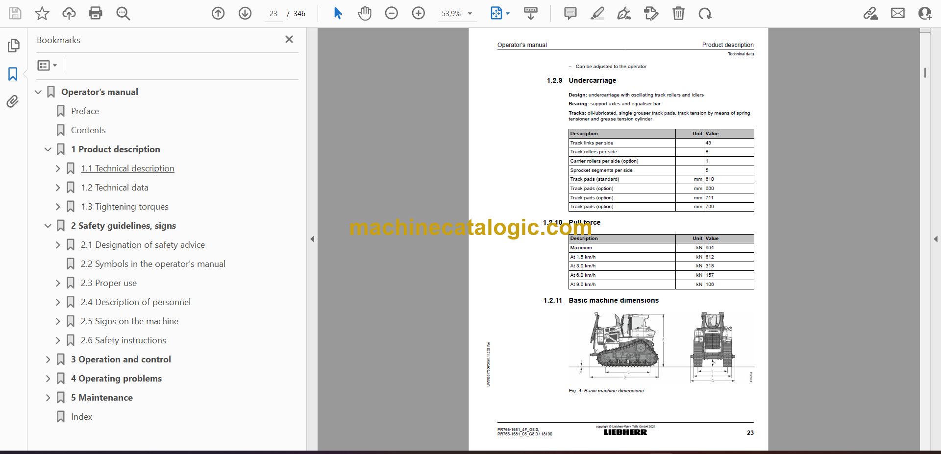
Task: Delete with the trash can icon
Action: point(678,13)
